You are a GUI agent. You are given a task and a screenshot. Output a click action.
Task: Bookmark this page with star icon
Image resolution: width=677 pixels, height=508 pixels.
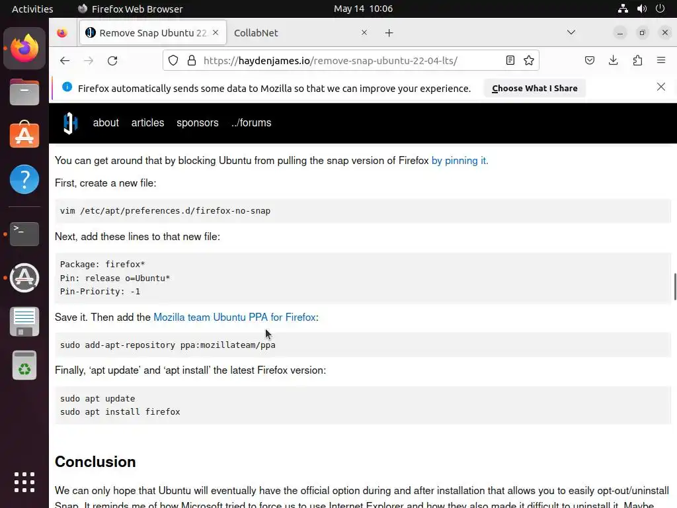[x=529, y=60]
